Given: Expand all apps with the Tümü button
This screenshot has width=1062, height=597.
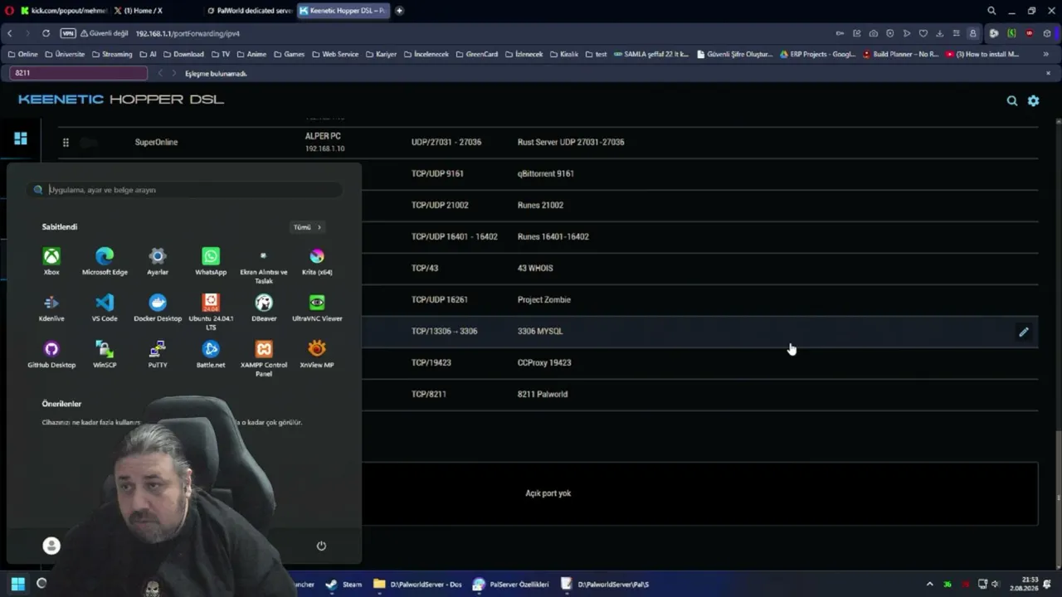Looking at the screenshot, I should pyautogui.click(x=307, y=227).
